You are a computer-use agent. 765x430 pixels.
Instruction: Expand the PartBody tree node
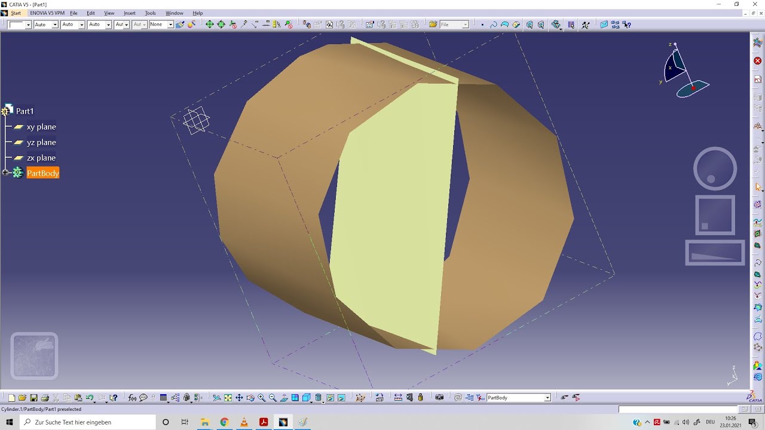coord(5,173)
